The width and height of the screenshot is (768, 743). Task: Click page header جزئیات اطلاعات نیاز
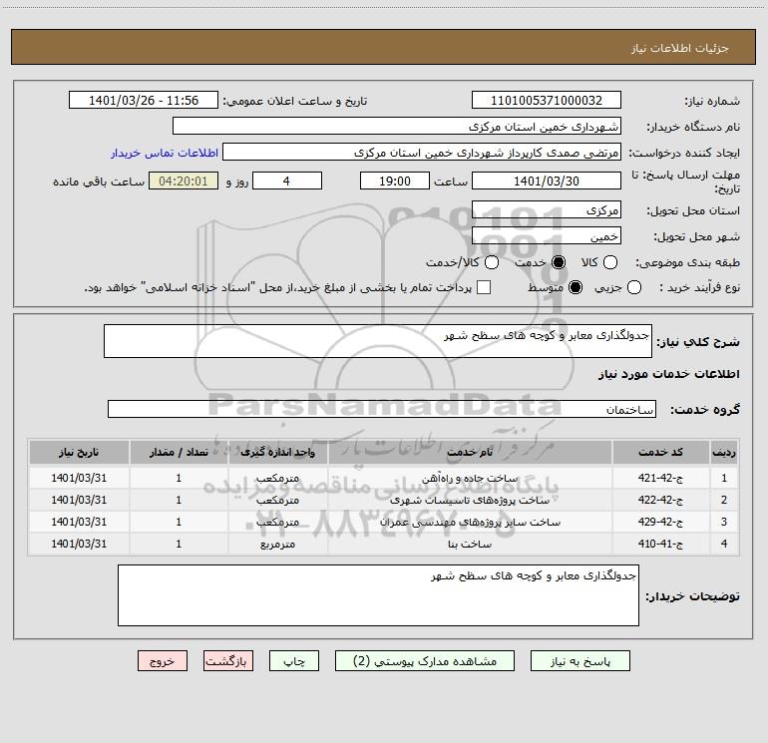(x=679, y=48)
